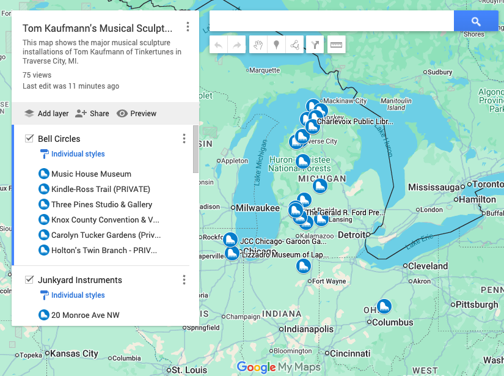
Task: Select the measure distances ruler tool
Action: 336,45
